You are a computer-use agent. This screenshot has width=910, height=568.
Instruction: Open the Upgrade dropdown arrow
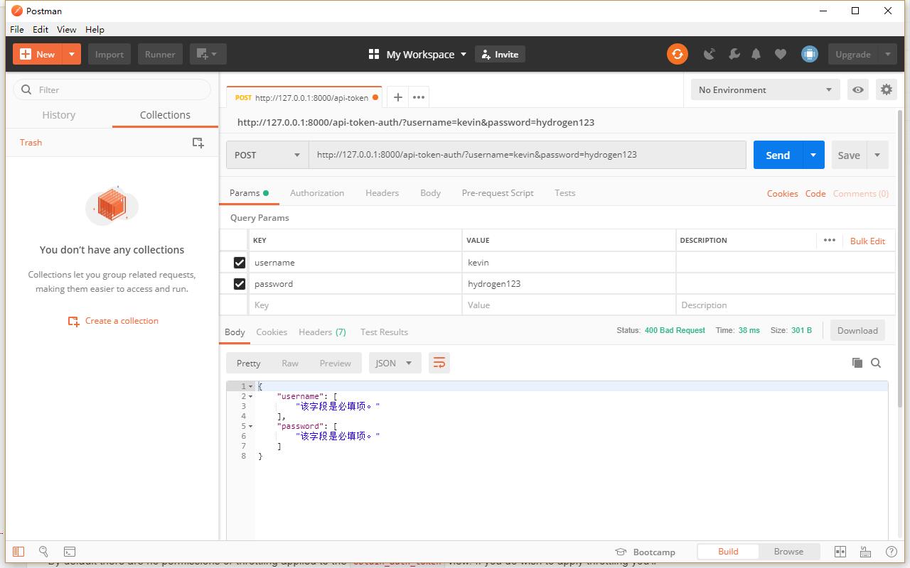point(888,54)
